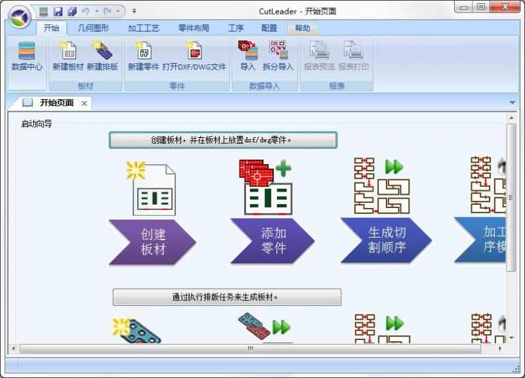This screenshot has width=525, height=378.
Task: Open the Customize Quick Access Toolbar dropdown
Action: (x=135, y=11)
